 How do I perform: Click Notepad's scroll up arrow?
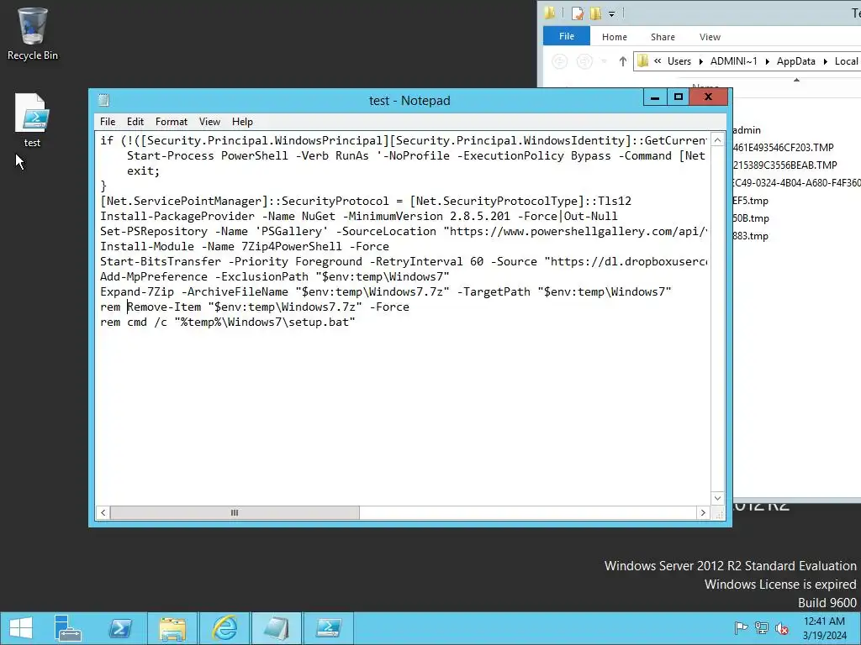[717, 140]
